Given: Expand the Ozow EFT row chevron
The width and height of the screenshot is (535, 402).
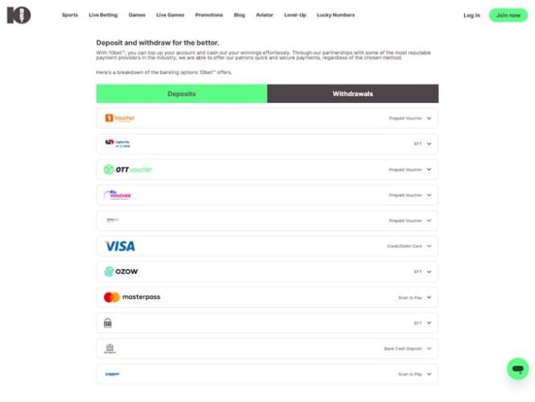Looking at the screenshot, I should [429, 271].
